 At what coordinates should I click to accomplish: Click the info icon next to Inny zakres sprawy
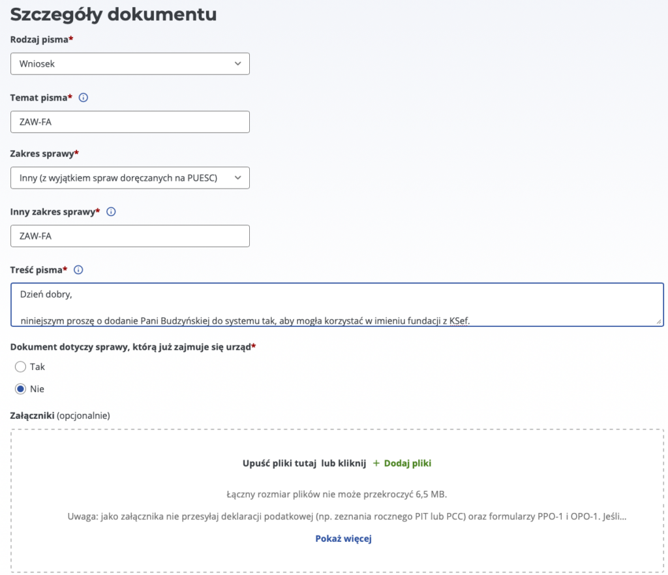pyautogui.click(x=111, y=212)
